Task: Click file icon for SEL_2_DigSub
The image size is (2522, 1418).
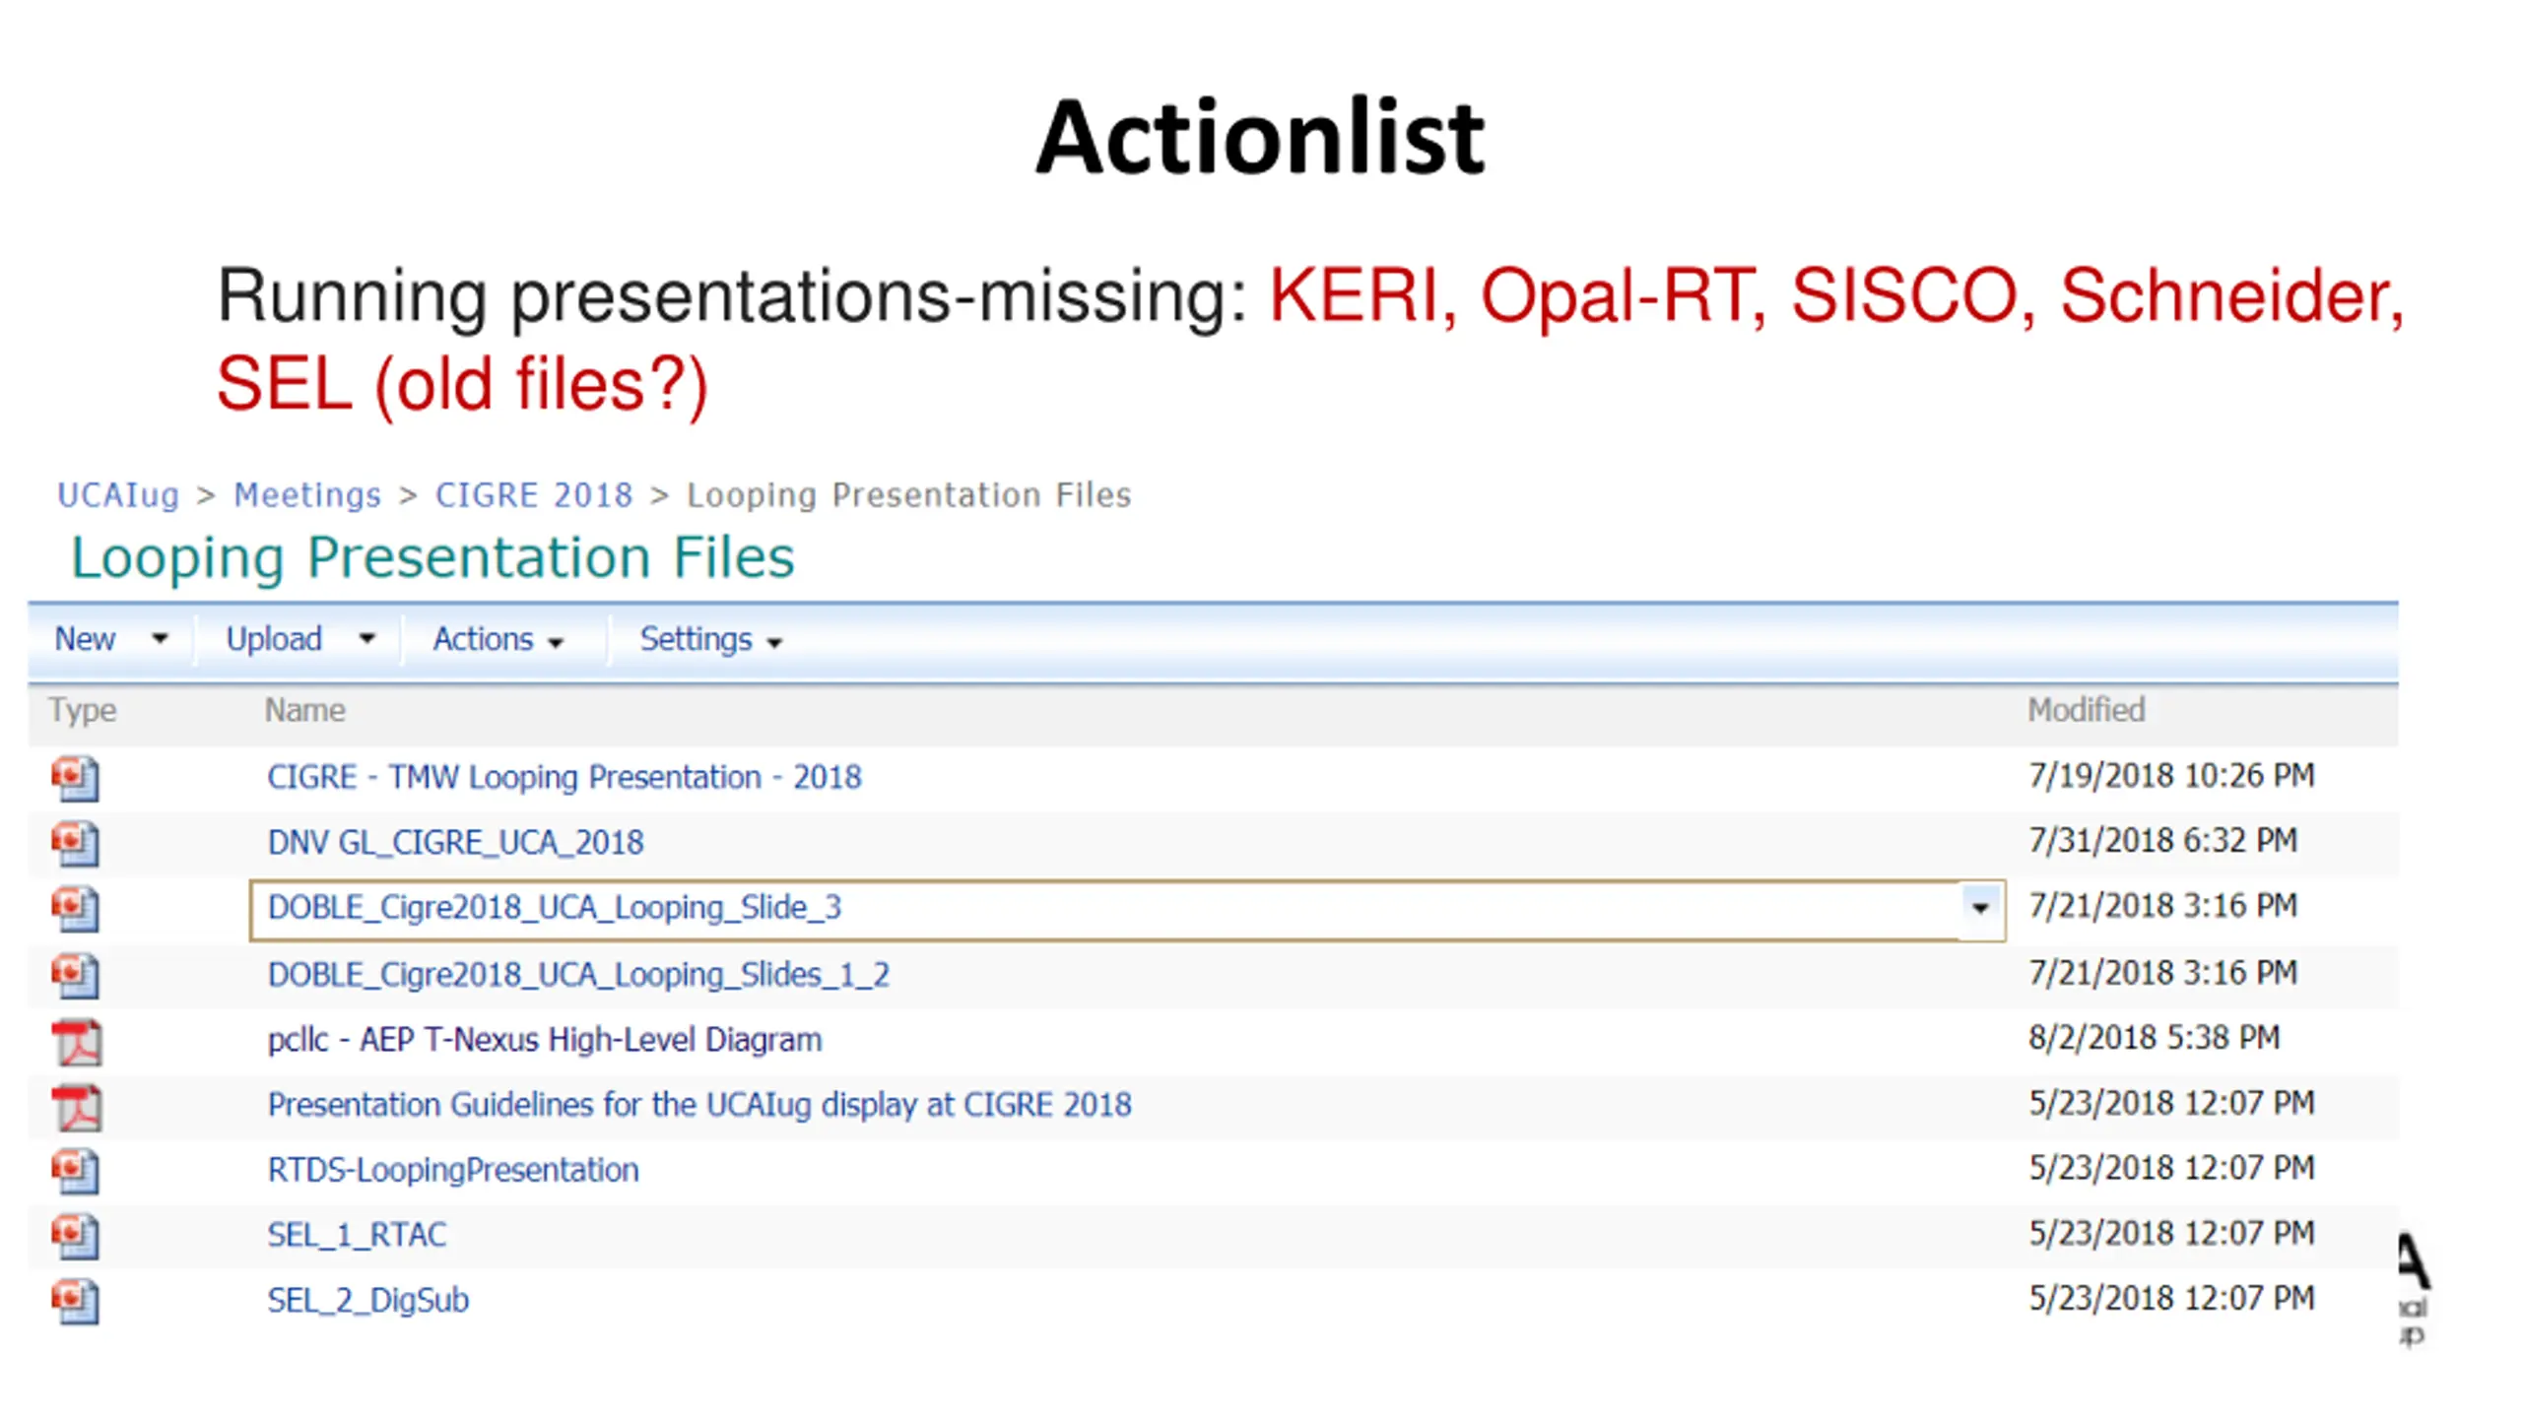Action: 76,1301
